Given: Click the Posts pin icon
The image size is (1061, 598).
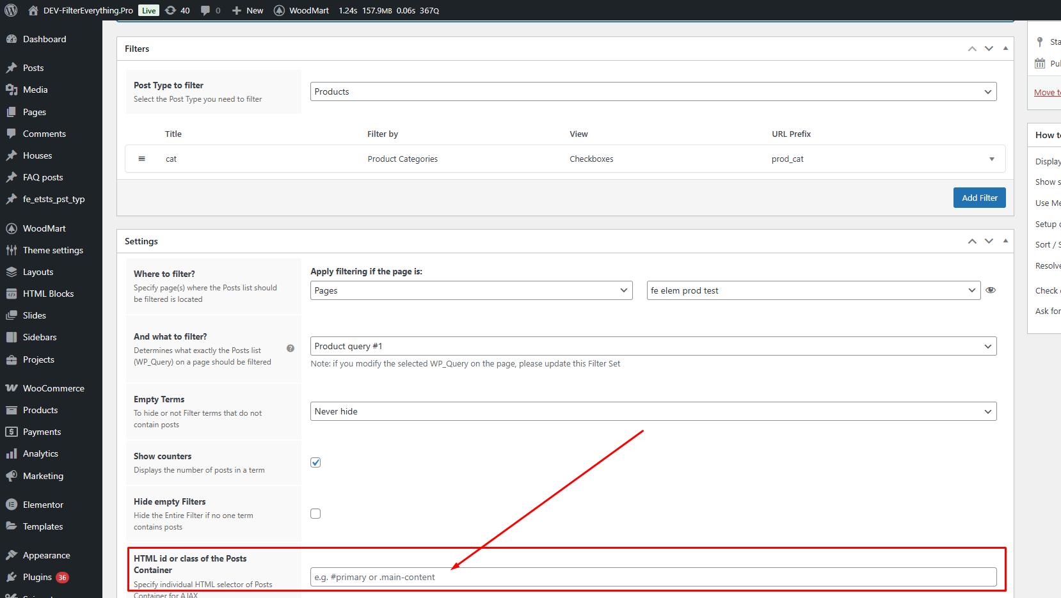Looking at the screenshot, I should pyautogui.click(x=12, y=68).
